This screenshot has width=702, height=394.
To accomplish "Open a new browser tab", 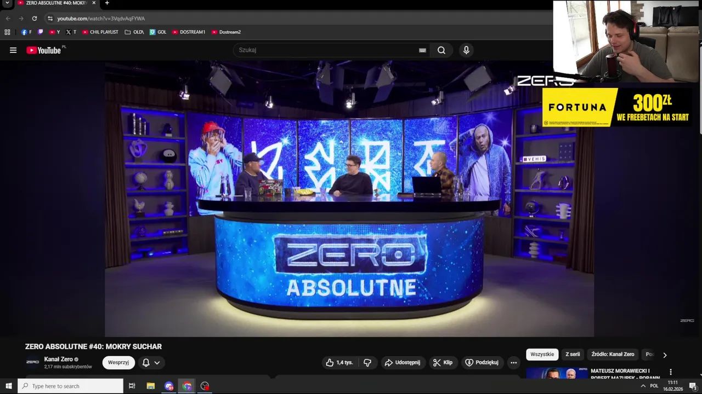I will pyautogui.click(x=107, y=3).
